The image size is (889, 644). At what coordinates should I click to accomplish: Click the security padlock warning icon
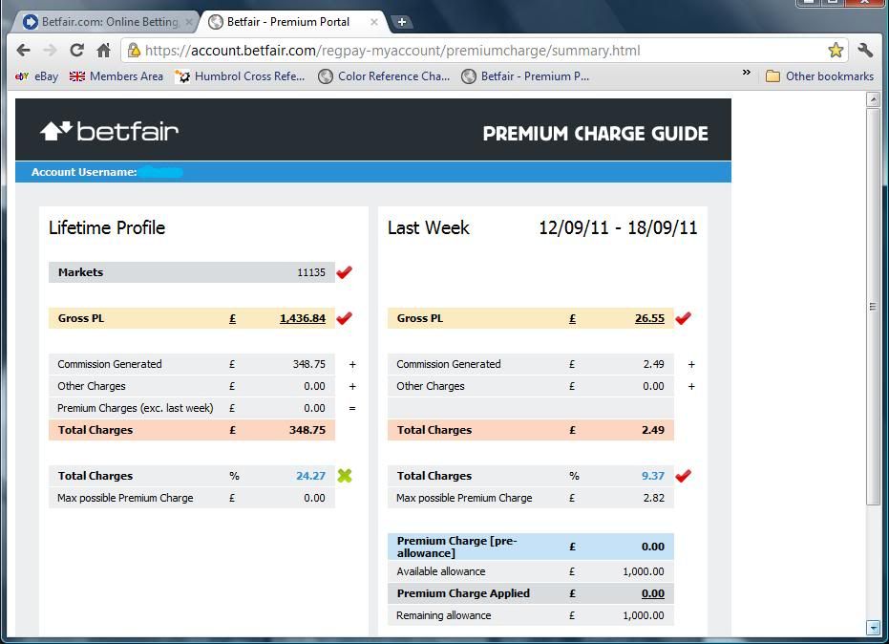pos(134,51)
